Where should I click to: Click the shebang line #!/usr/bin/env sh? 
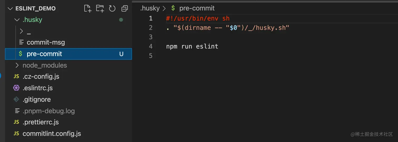198,18
